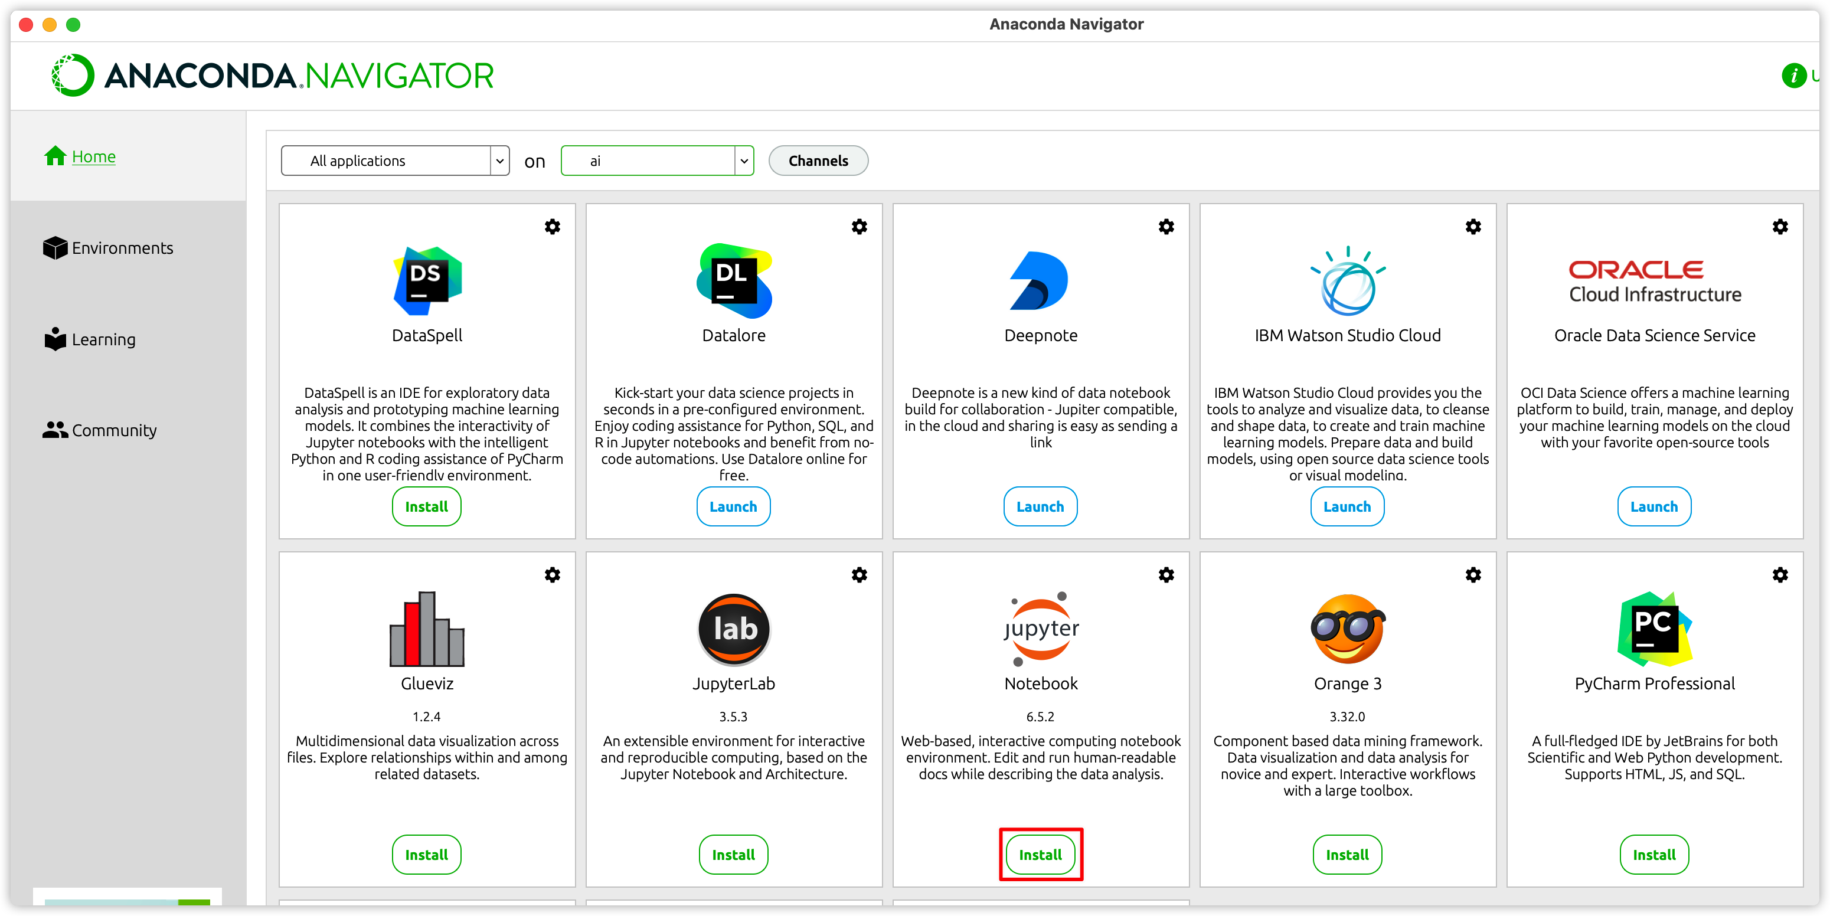Install PyCharm Professional
This screenshot has width=1830, height=916.
[x=1654, y=854]
